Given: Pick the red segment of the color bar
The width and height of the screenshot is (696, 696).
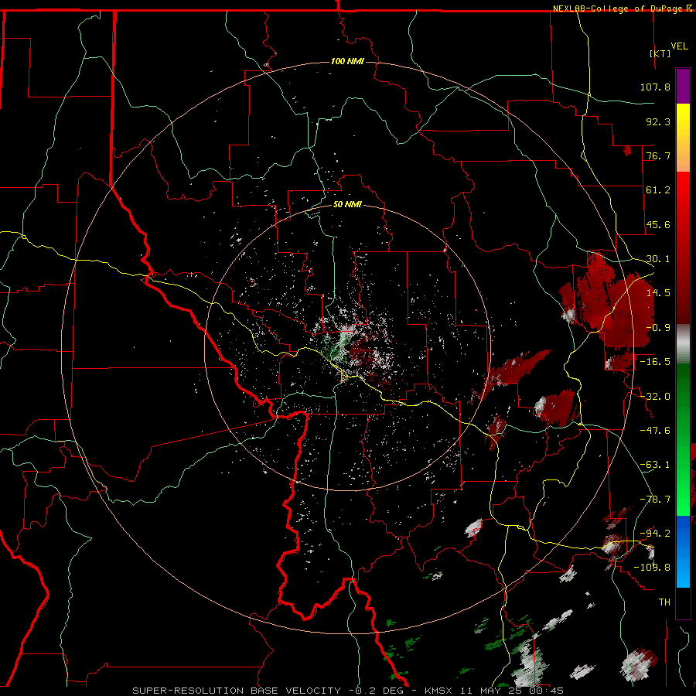Looking at the screenshot, I should (x=683, y=247).
